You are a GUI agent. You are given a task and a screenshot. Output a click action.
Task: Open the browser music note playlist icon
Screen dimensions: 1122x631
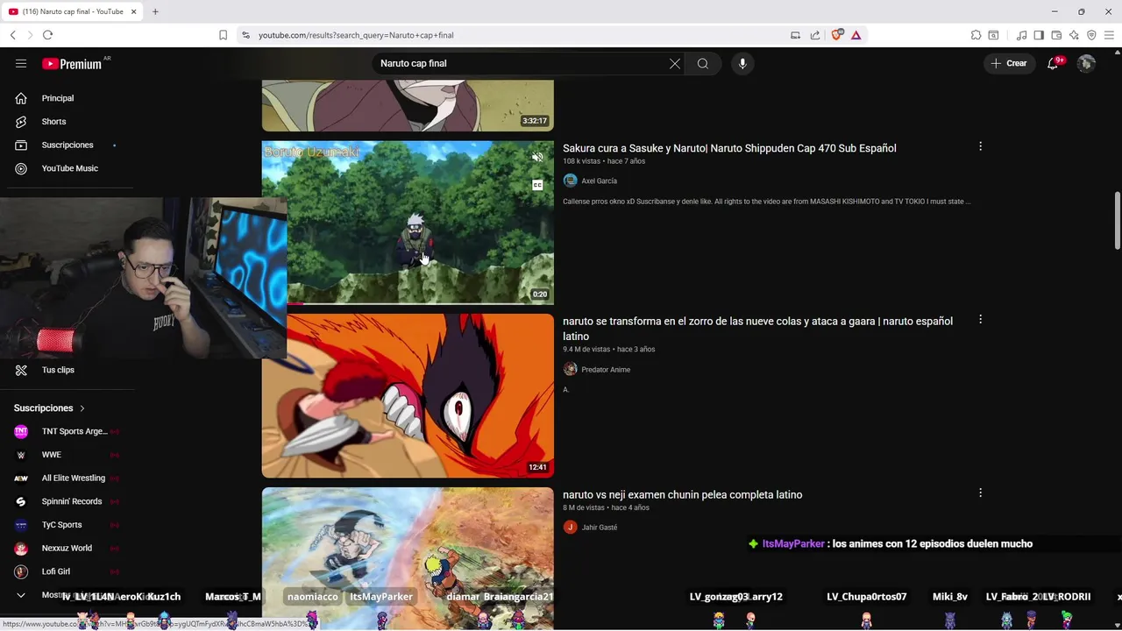[1022, 35]
